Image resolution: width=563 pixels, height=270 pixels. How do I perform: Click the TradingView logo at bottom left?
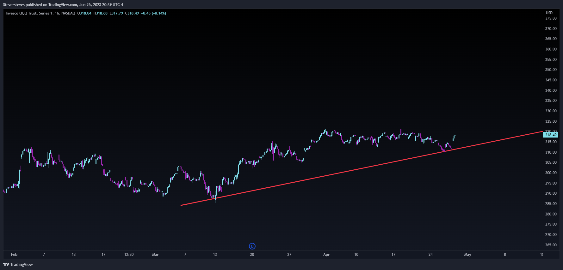click(18, 264)
